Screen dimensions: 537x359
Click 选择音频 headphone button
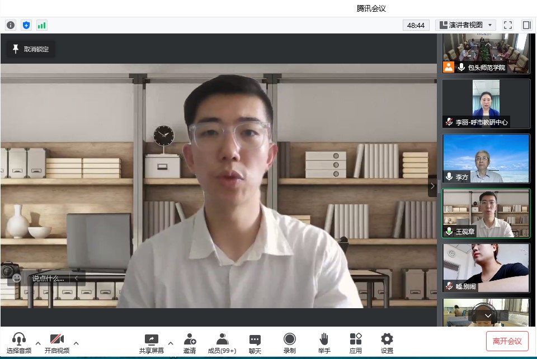pos(19,343)
